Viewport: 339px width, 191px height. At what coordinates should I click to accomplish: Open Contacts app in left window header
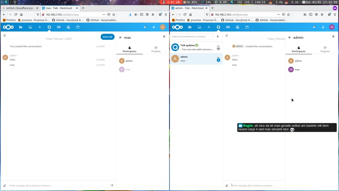(68, 27)
